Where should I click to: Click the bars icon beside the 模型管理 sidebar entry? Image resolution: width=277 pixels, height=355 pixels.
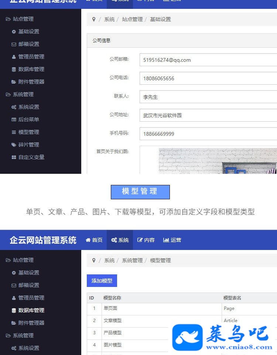pyautogui.click(x=14, y=132)
